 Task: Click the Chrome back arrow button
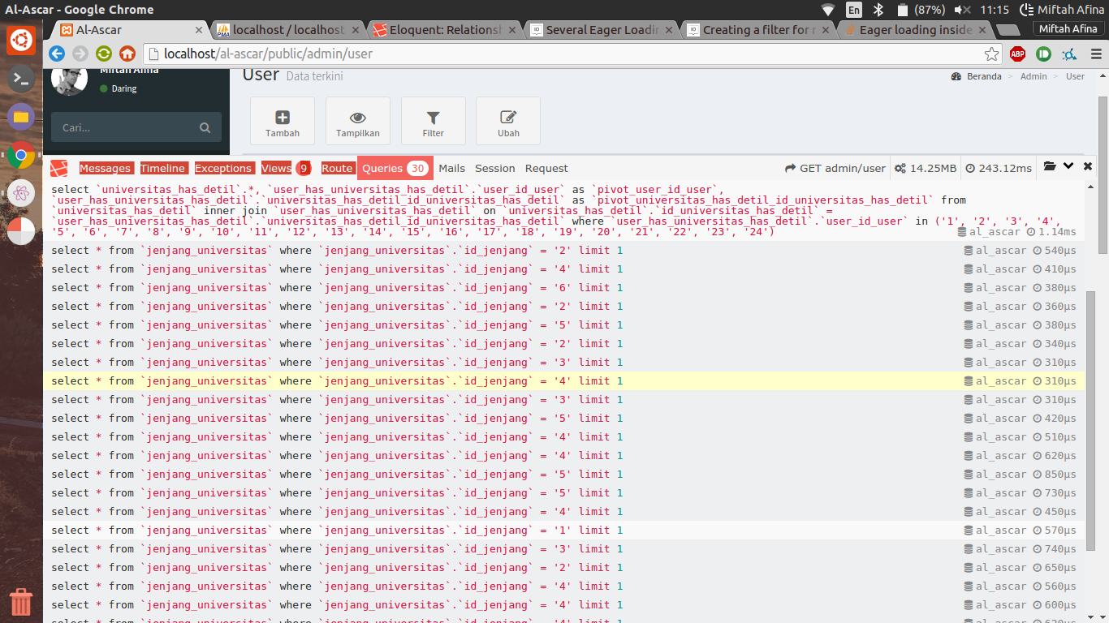coord(57,54)
